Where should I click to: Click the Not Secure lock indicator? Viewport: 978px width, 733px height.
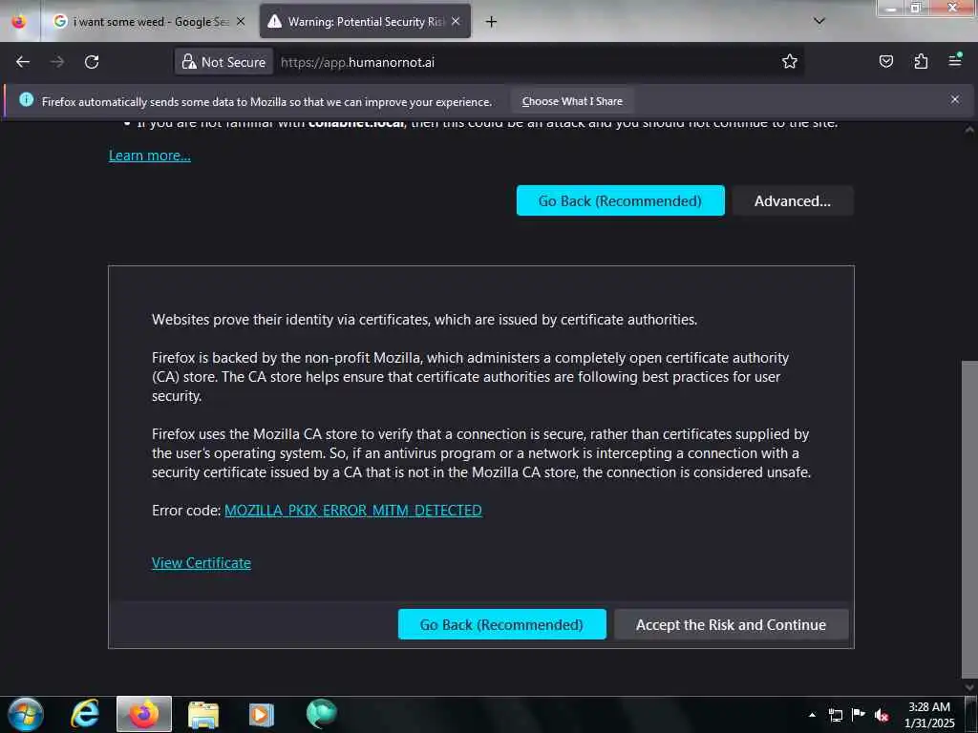(x=223, y=62)
